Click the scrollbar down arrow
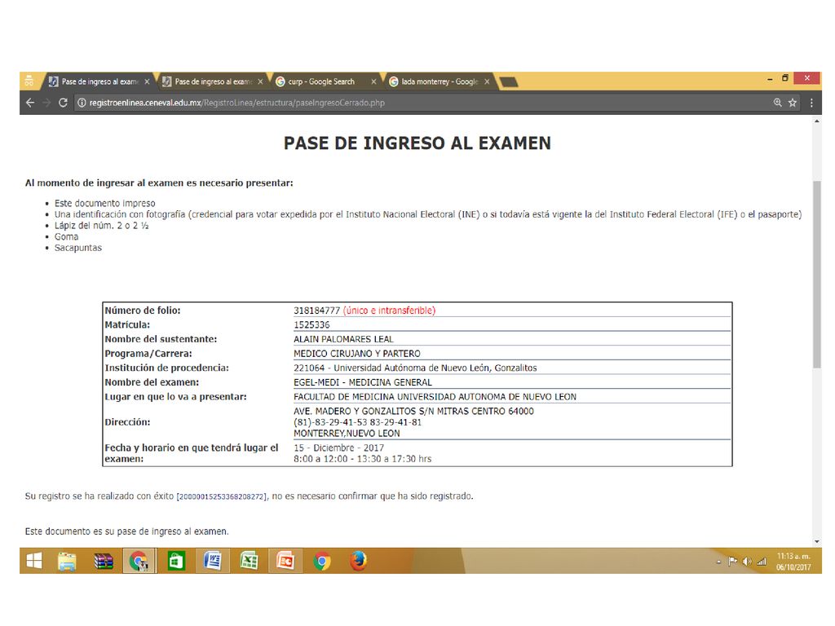835x626 pixels. [817, 542]
